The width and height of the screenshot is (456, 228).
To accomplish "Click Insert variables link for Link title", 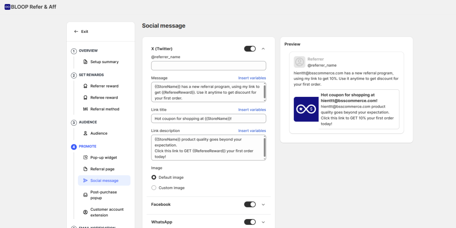I will point(252,110).
